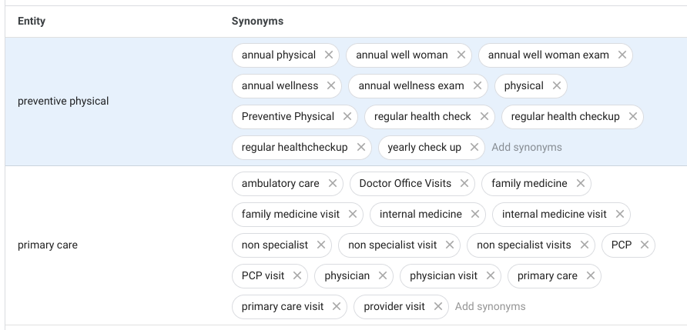Select the 'primary care' entity name
This screenshot has height=330, width=687.
coord(48,245)
